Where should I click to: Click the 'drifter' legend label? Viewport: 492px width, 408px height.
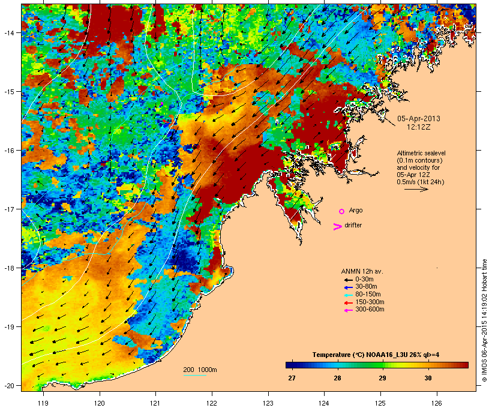[353, 226]
